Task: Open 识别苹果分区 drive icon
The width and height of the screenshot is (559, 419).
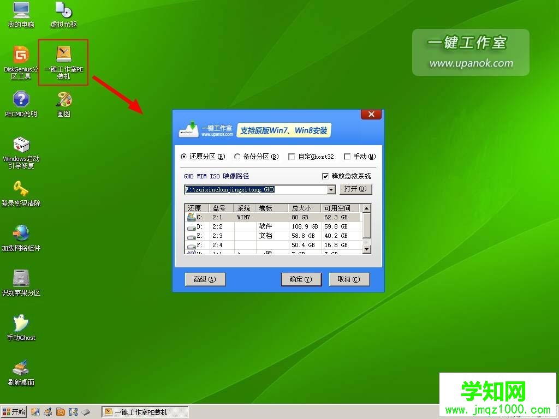Action: click(21, 283)
